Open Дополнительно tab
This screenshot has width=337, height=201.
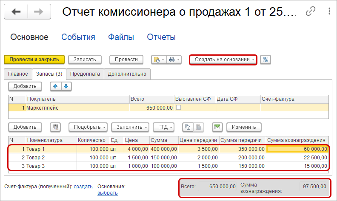click(x=127, y=74)
